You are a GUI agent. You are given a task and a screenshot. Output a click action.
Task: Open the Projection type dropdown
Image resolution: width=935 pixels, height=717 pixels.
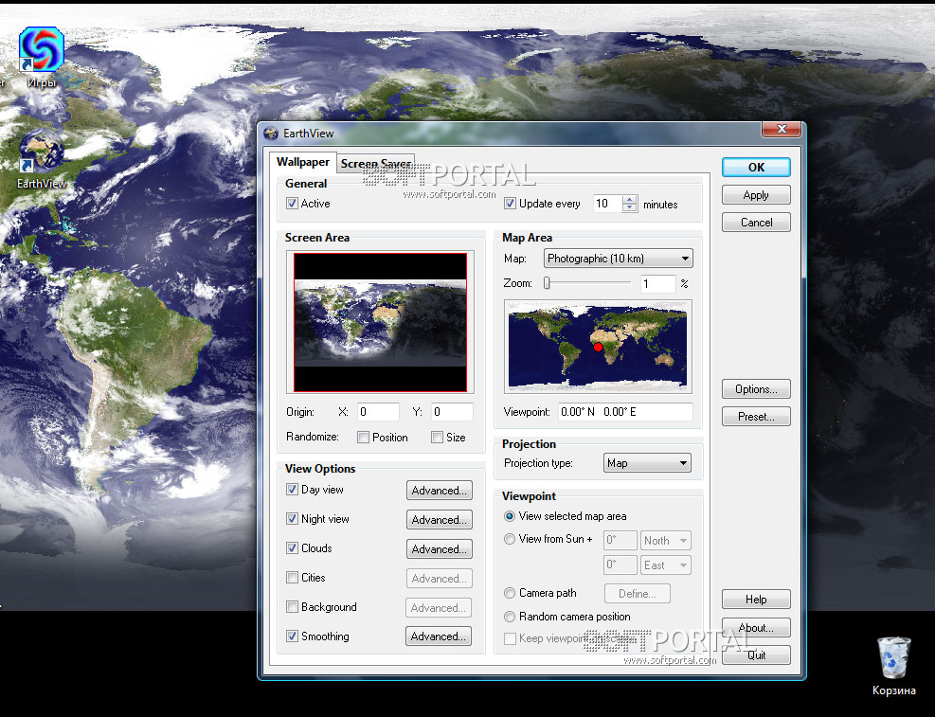point(647,463)
